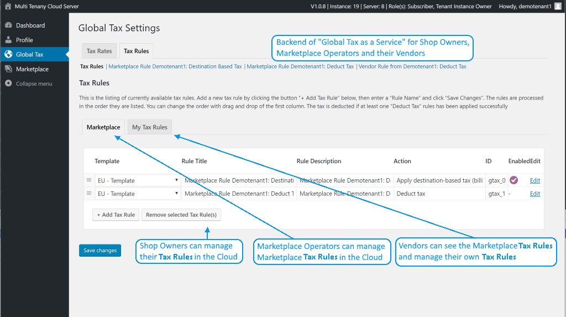Click the home icon in admin bar
This screenshot has height=317, width=566.
(8, 6)
